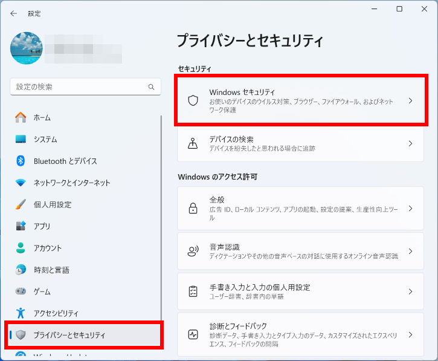The image size is (438, 361).
Task: Open 音声認識 settings
Action: click(301, 251)
